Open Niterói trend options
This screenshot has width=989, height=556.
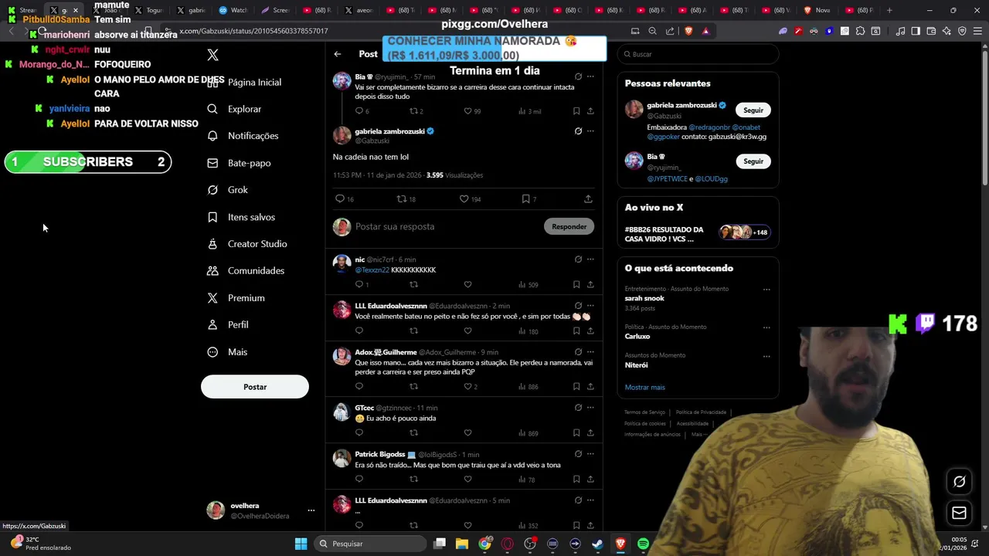(766, 356)
